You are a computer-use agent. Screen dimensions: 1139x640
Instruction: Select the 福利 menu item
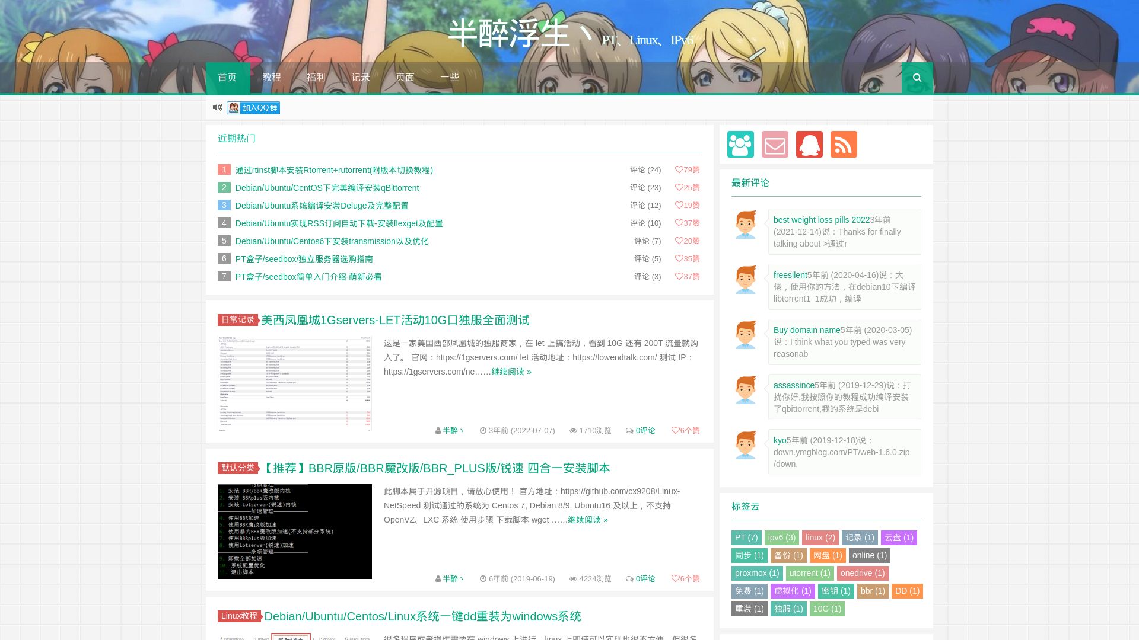coord(316,77)
